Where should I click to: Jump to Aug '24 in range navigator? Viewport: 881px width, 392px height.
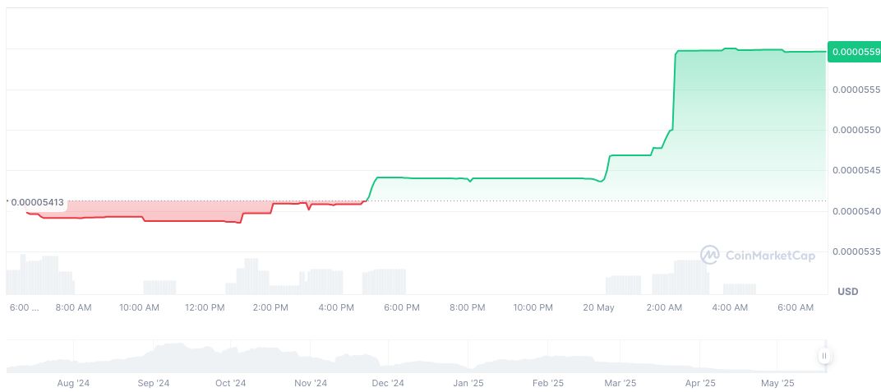[72, 383]
